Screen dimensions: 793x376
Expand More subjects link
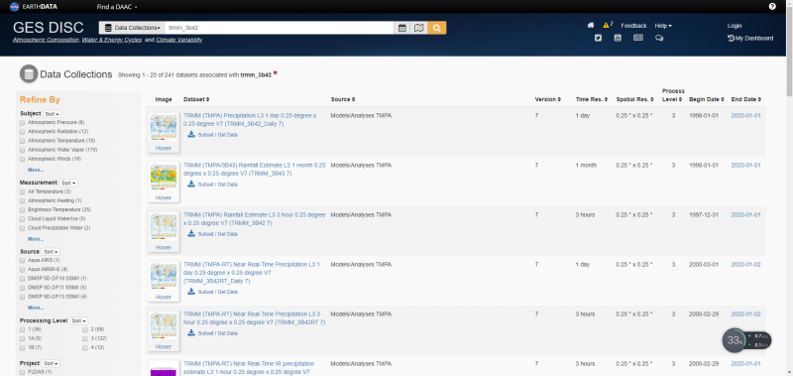pos(36,170)
